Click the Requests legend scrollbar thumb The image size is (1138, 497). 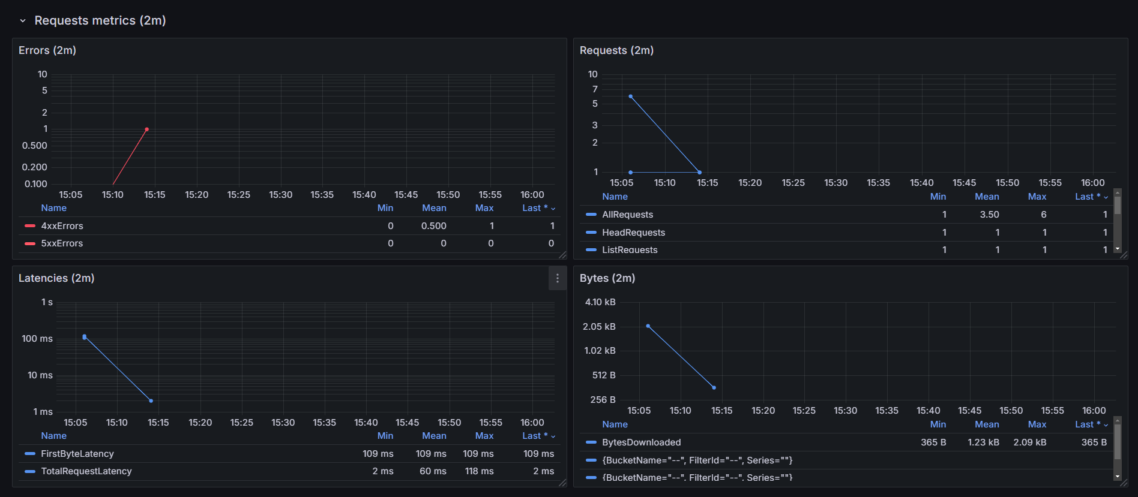tap(1117, 205)
